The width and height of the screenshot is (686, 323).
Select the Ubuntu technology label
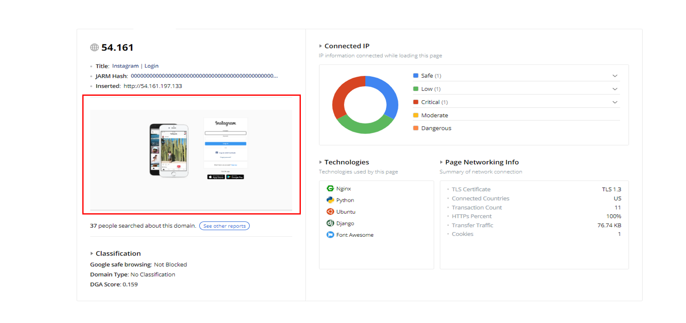pyautogui.click(x=346, y=212)
